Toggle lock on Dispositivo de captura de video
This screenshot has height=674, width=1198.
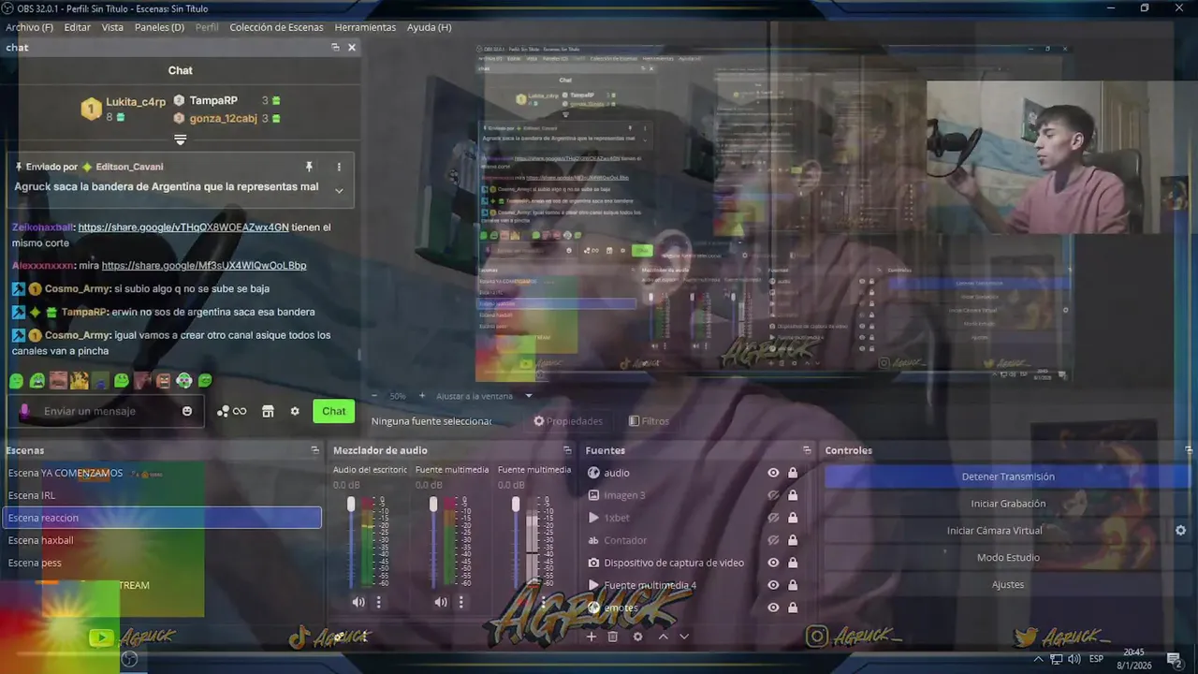(793, 563)
